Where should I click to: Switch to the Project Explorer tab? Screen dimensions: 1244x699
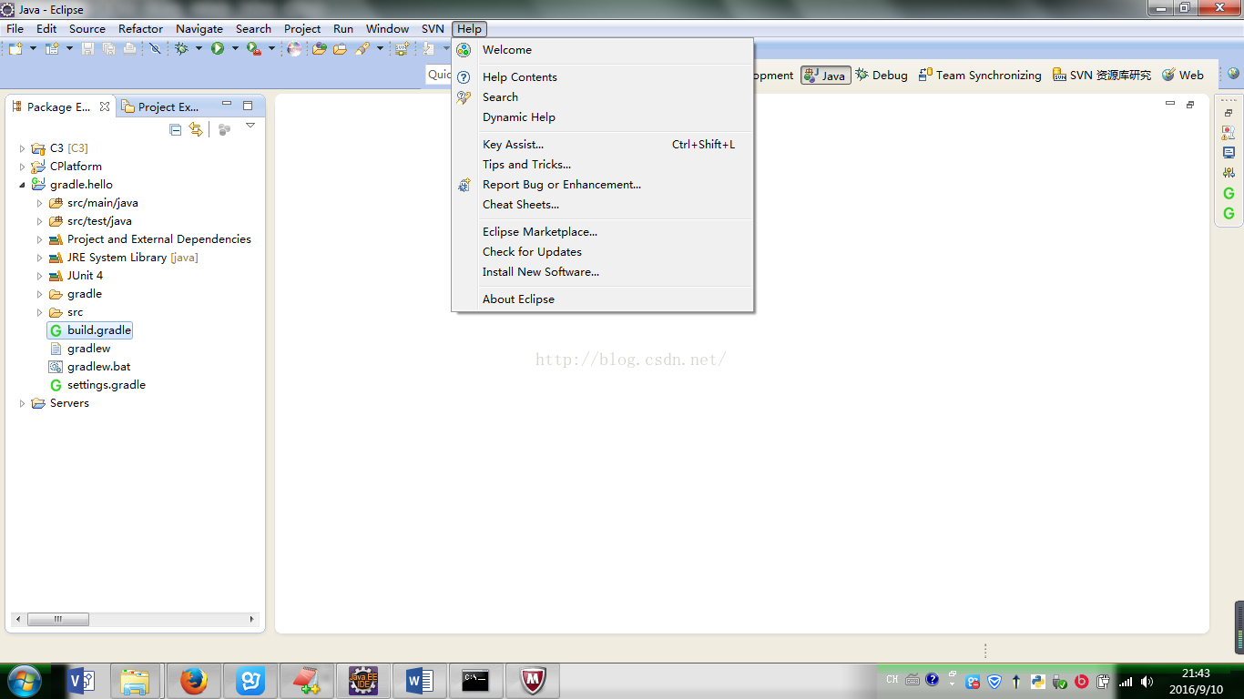click(x=161, y=106)
